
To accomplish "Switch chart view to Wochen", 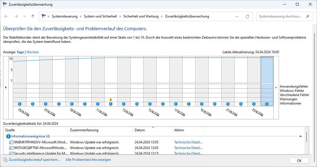I will pyautogui.click(x=33, y=52).
